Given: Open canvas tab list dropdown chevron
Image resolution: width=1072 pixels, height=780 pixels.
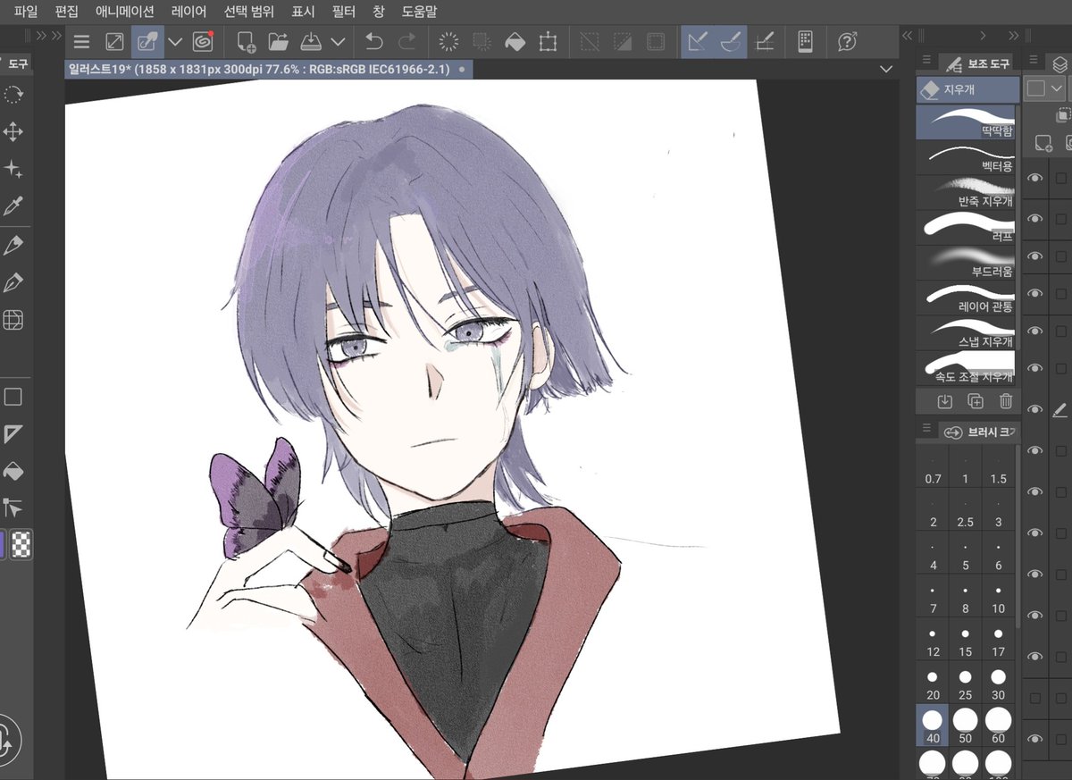Looking at the screenshot, I should click(x=886, y=69).
